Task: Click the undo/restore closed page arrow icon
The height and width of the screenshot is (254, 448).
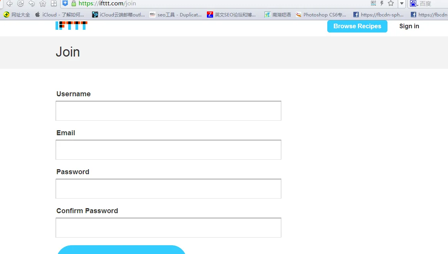Action: (x=32, y=3)
